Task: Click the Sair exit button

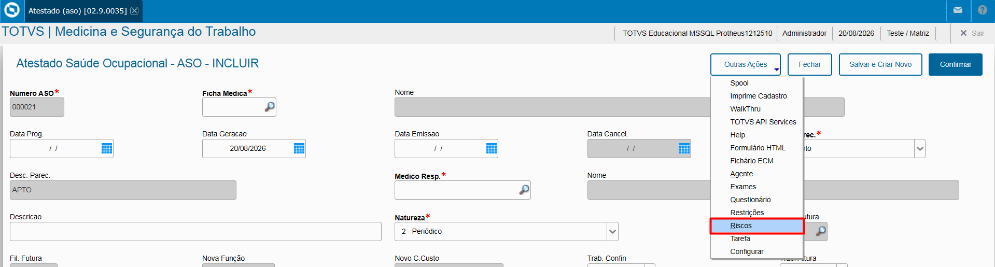Action: click(972, 33)
